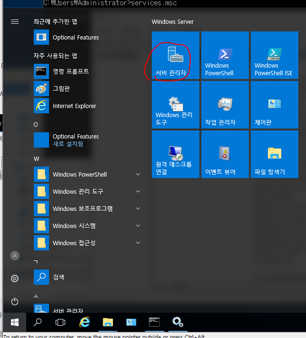This screenshot has width=306, height=338.
Task: Open the 이벤트 뷰어 tile
Action: 225,154
